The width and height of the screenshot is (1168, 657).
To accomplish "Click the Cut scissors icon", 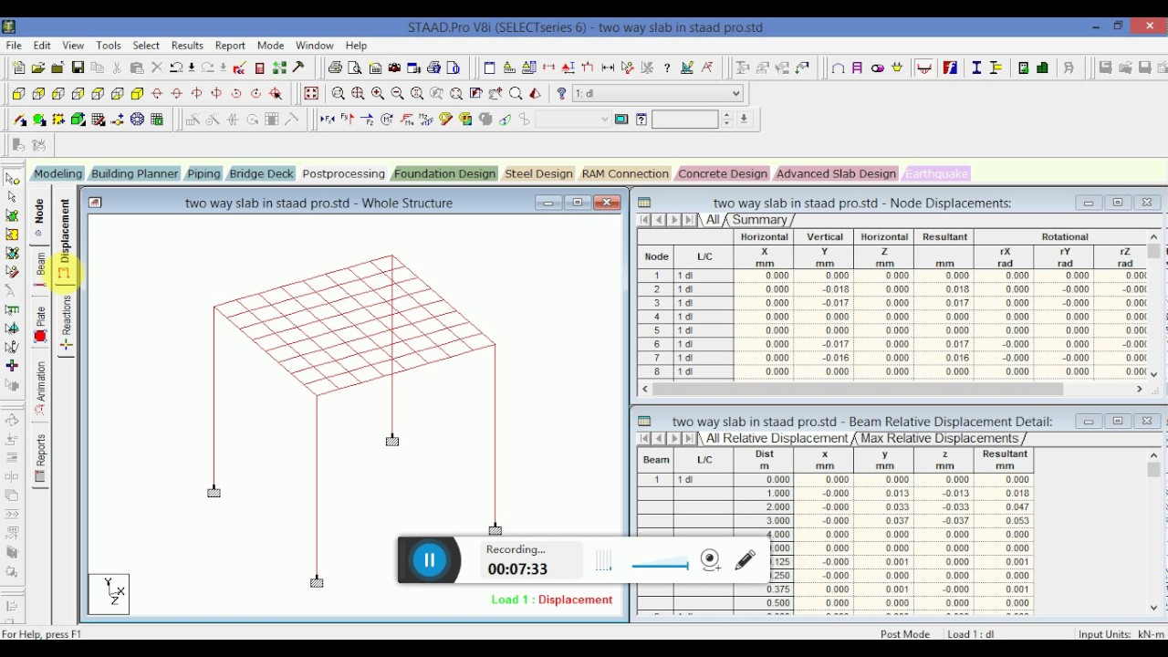I will pyautogui.click(x=117, y=68).
